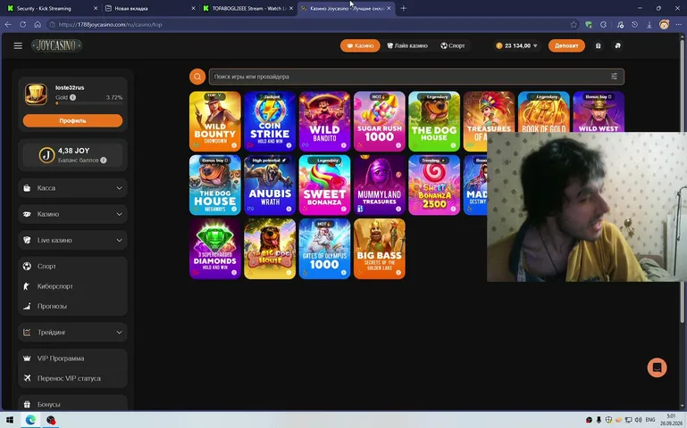Image resolution: width=687 pixels, height=428 pixels.
Task: Open browser profile avatar
Action: (664, 24)
